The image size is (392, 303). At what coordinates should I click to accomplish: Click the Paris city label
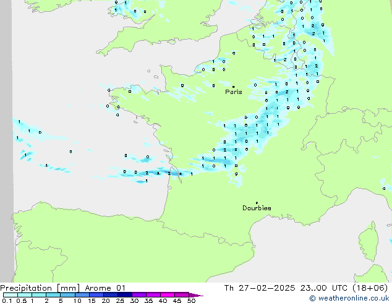coord(234,92)
